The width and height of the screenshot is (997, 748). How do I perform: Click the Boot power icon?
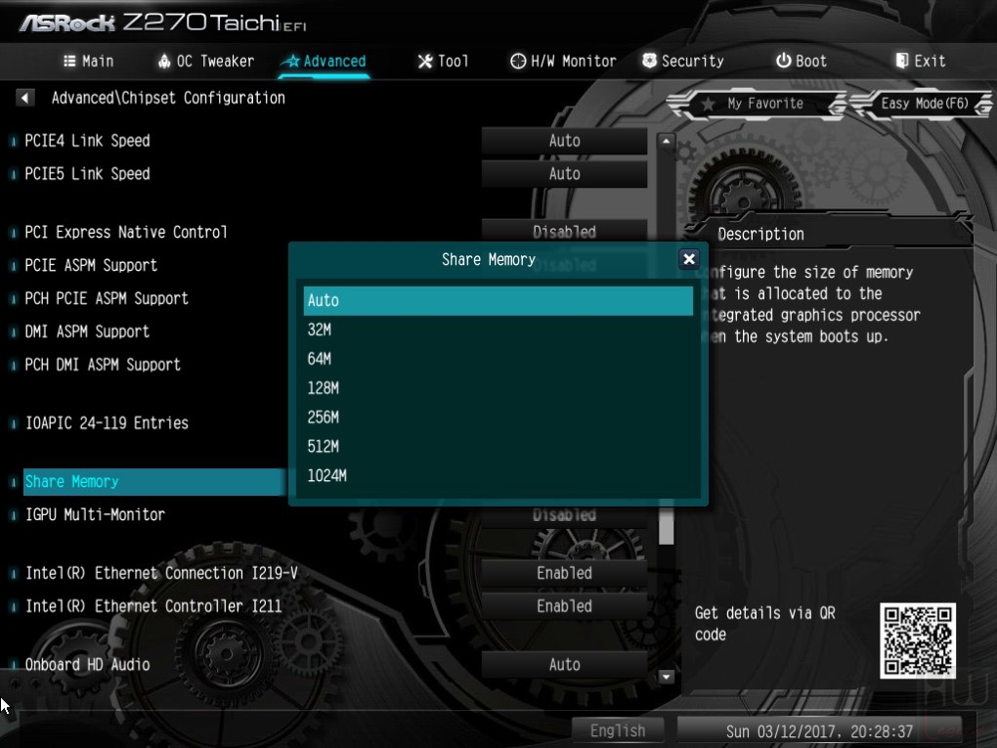[783, 61]
